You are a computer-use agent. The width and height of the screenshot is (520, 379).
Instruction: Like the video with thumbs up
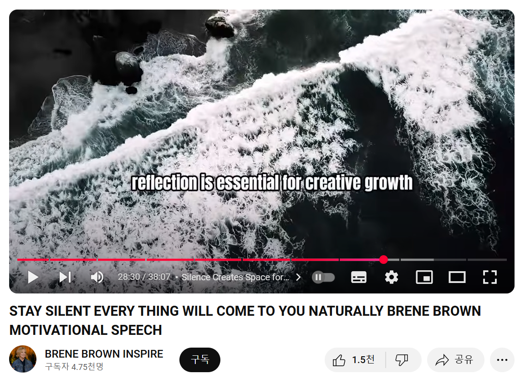[x=354, y=360]
